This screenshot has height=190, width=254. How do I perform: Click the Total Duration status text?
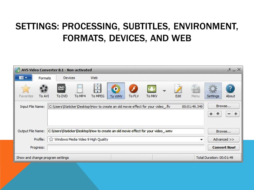point(215,158)
